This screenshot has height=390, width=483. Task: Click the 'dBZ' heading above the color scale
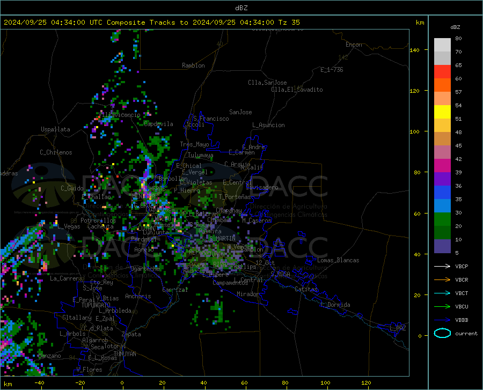click(455, 27)
